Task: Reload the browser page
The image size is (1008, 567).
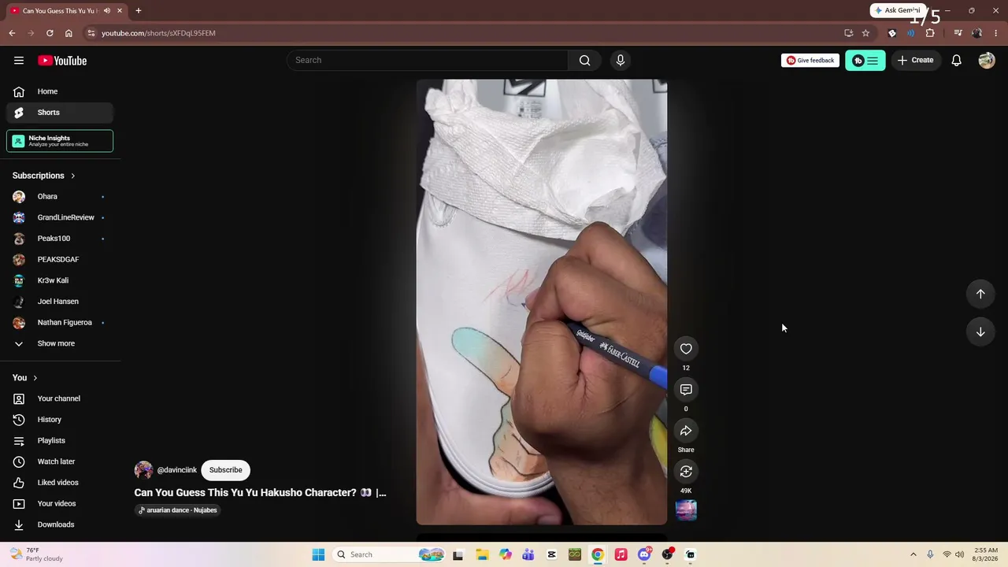Action: click(50, 33)
